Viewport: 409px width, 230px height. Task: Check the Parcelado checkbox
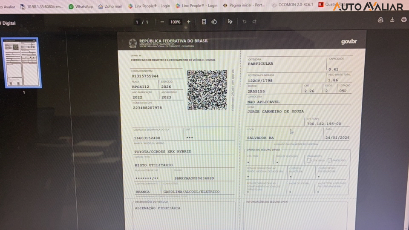(x=330, y=161)
